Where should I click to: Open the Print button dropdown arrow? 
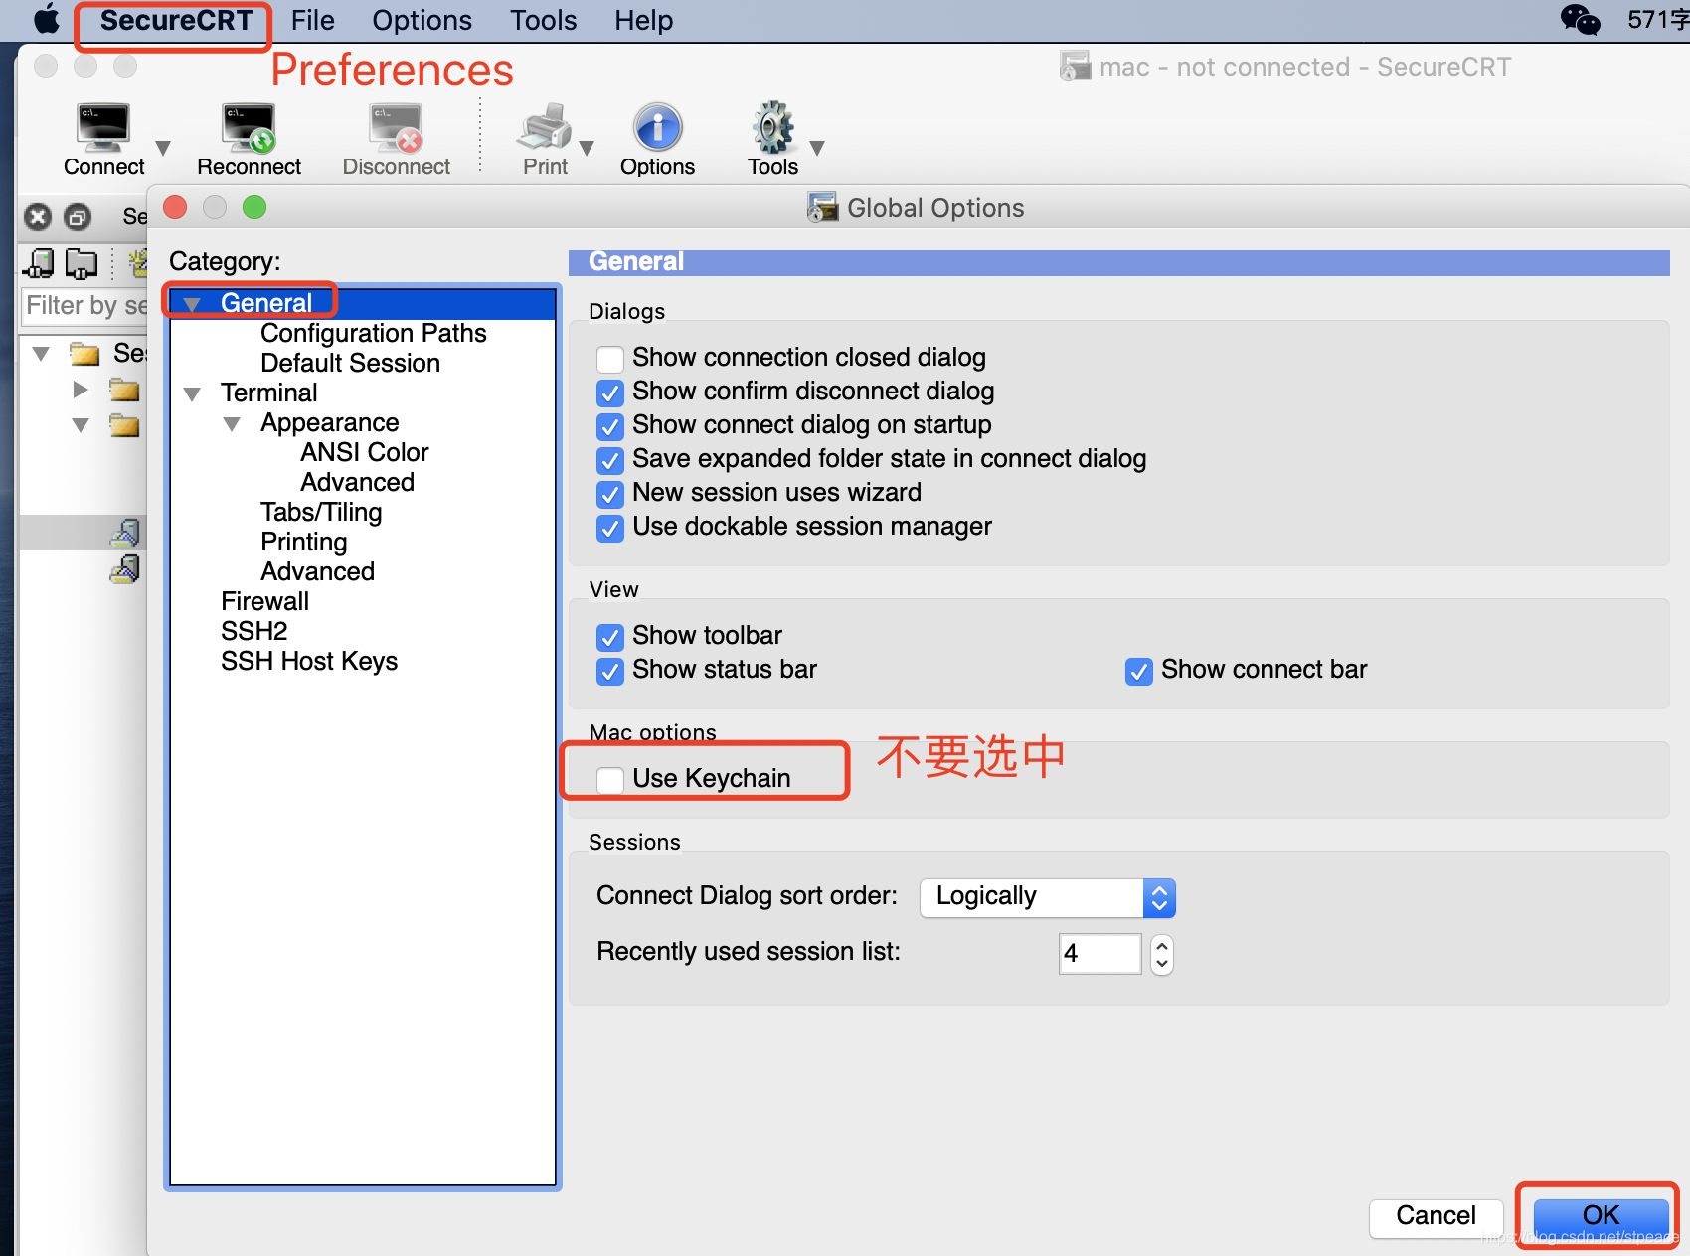(587, 147)
